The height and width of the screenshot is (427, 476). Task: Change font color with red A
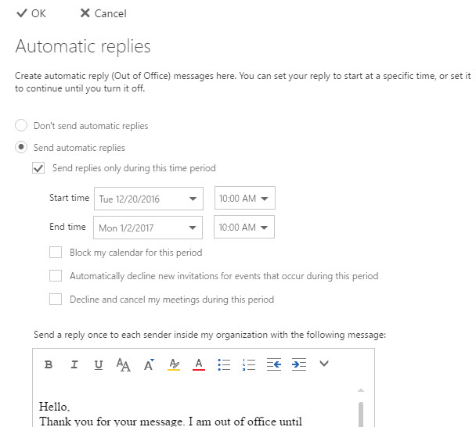click(198, 364)
